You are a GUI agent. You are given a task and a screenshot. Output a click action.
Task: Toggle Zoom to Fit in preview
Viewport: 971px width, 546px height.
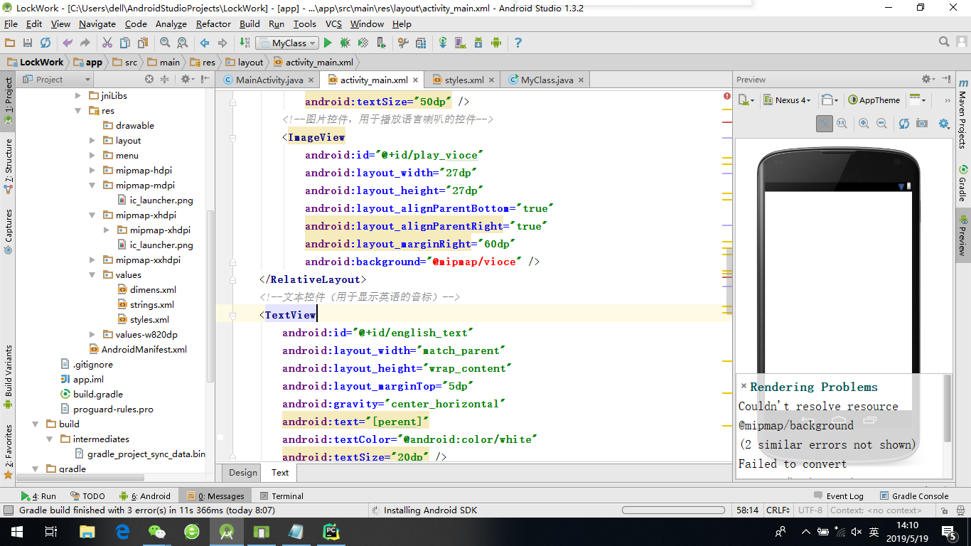(x=825, y=123)
